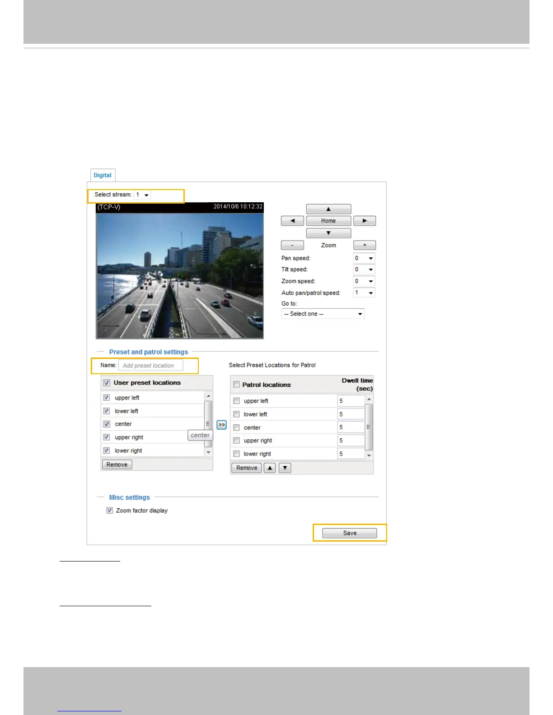Uncheck the upper left user preset
The width and height of the screenshot is (553, 715).
tap(107, 398)
